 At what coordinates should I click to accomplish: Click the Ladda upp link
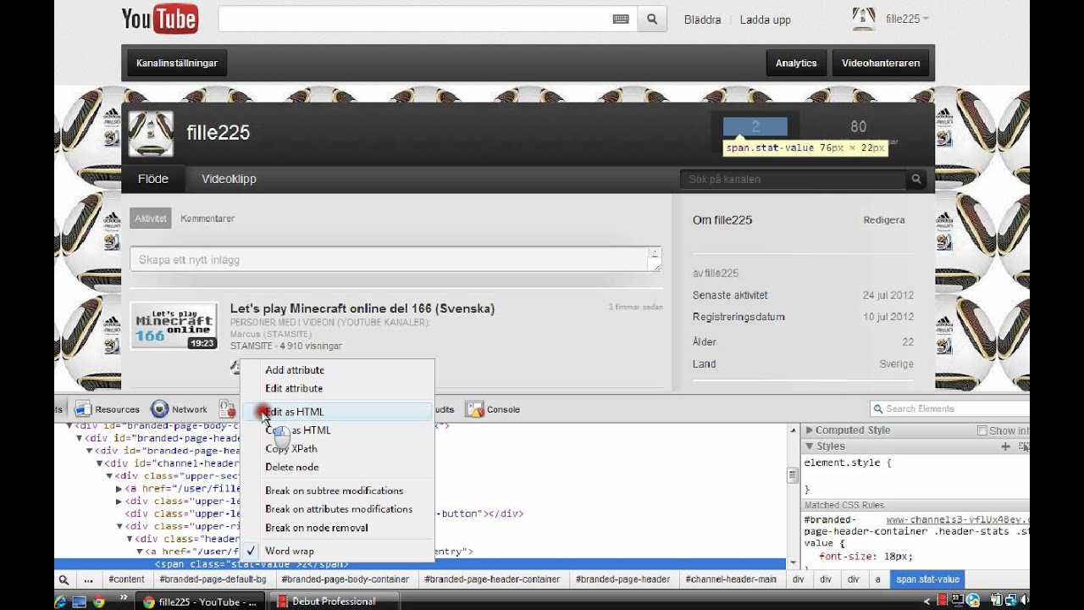[766, 19]
